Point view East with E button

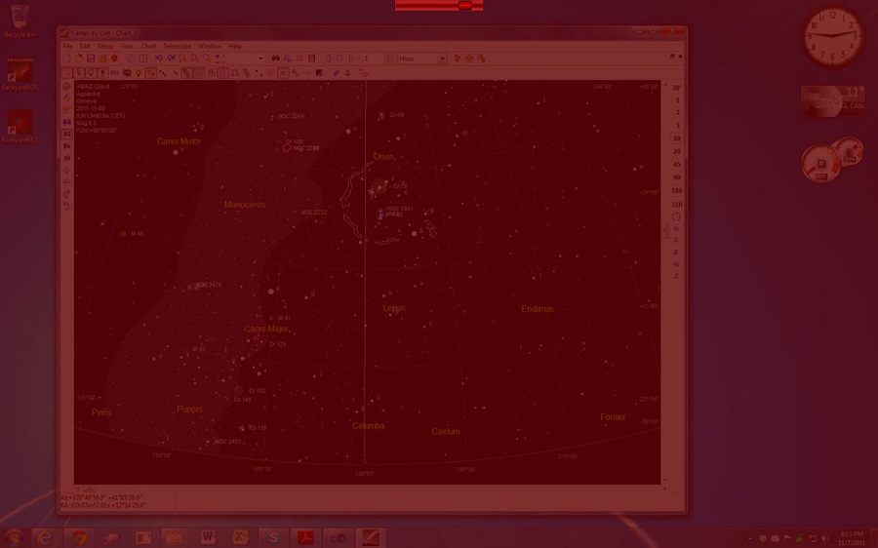tap(676, 253)
